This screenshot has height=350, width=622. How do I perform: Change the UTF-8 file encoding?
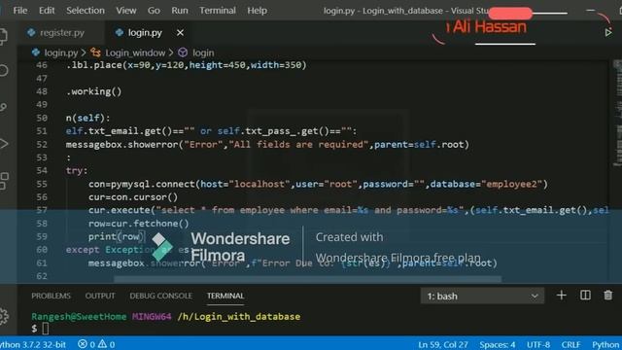coord(538,344)
